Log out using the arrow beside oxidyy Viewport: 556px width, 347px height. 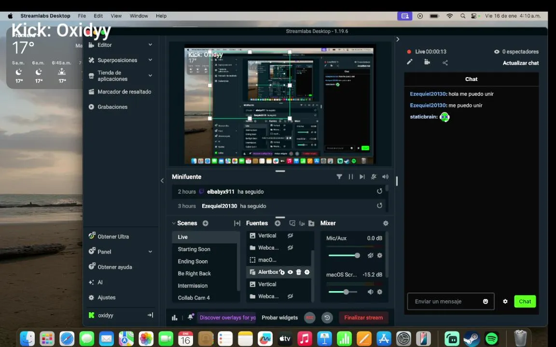tap(151, 315)
